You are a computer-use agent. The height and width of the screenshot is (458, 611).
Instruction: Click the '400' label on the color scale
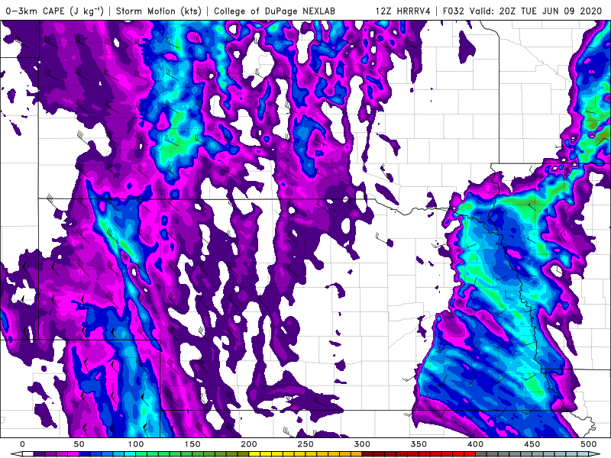pos(475,444)
